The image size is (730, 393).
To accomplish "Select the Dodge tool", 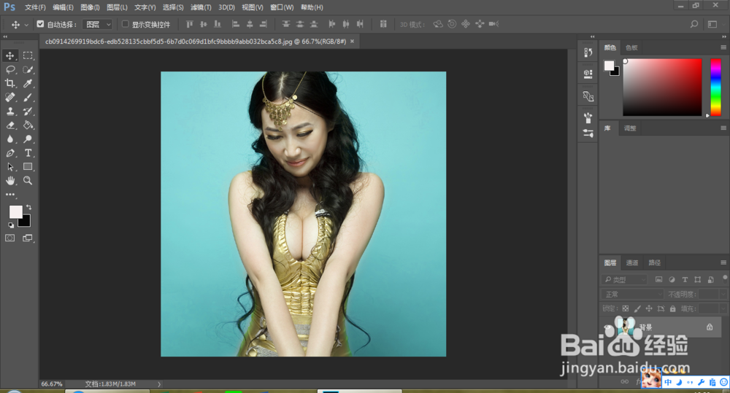I will tap(28, 139).
